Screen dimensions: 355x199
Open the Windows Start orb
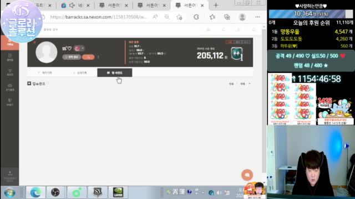pyautogui.click(x=9, y=193)
